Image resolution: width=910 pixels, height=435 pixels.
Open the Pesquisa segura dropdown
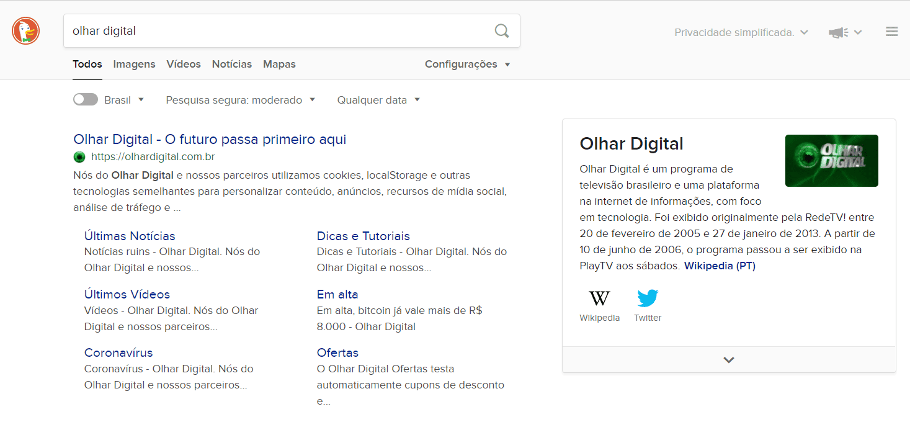241,99
